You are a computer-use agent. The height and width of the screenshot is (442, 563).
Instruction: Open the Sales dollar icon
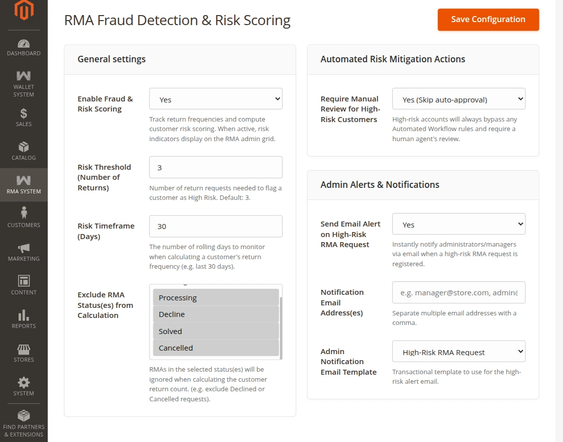click(x=24, y=114)
